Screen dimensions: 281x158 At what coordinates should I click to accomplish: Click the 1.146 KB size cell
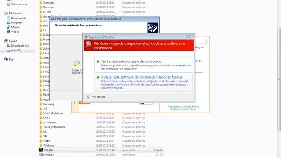coord(158,150)
